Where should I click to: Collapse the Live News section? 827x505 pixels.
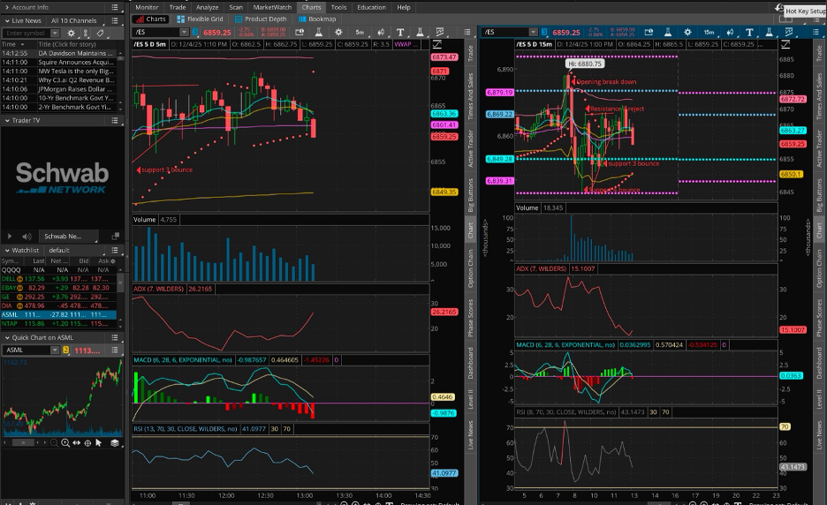click(x=7, y=20)
